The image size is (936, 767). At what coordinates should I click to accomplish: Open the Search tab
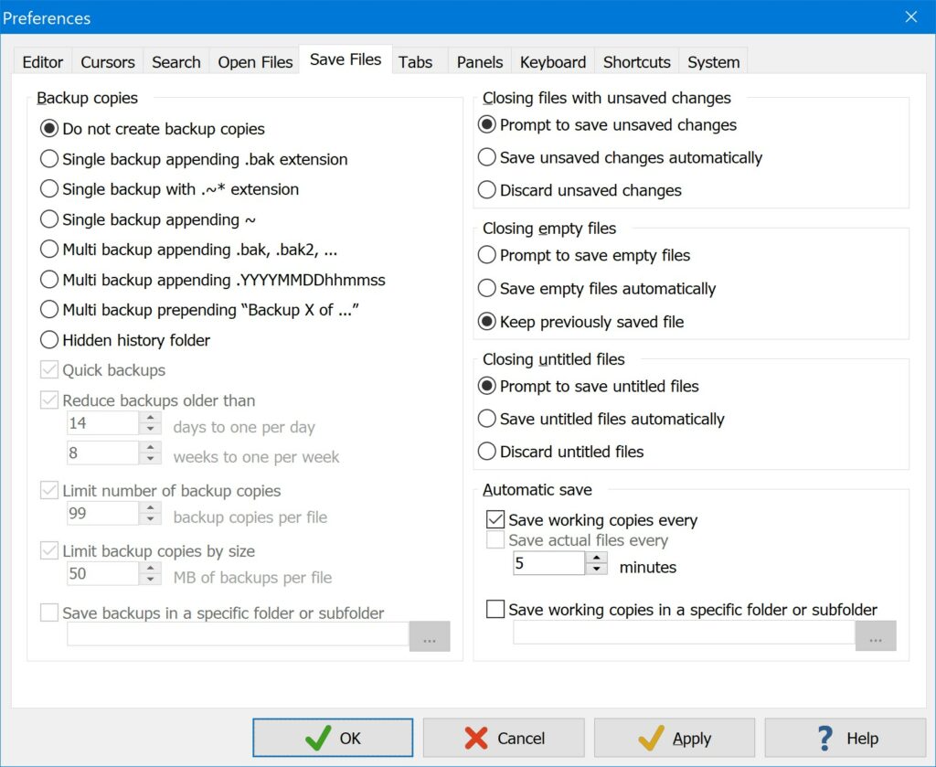tap(176, 62)
